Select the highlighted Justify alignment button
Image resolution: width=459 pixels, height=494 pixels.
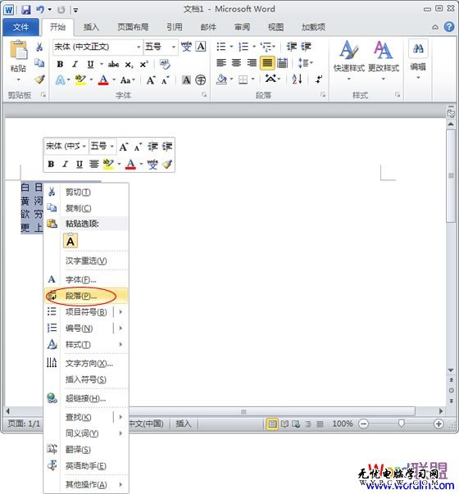click(x=267, y=63)
